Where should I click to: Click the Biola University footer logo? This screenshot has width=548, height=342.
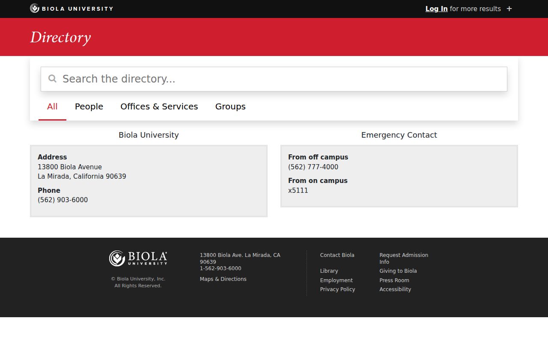138,258
